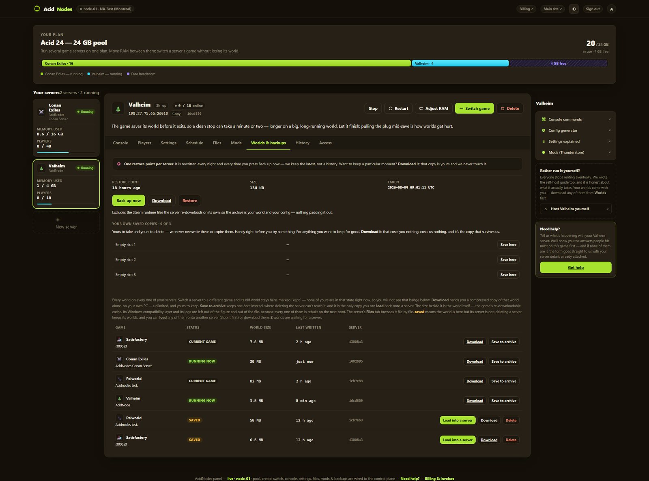Screen dimensions: 649x481
Task: Click the home icon beside Host Valheim yourself
Action: pos(546,209)
